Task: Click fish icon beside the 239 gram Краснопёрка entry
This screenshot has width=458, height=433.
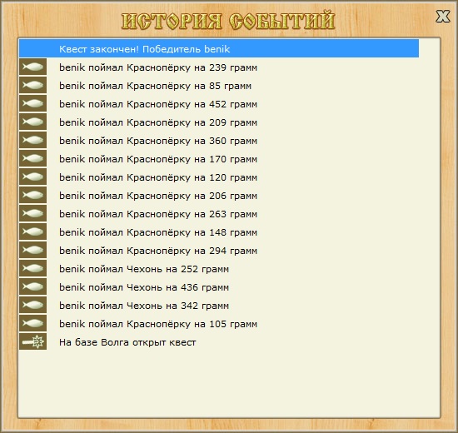Action: point(32,67)
